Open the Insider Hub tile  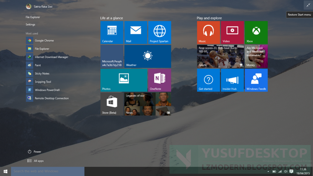[232, 80]
